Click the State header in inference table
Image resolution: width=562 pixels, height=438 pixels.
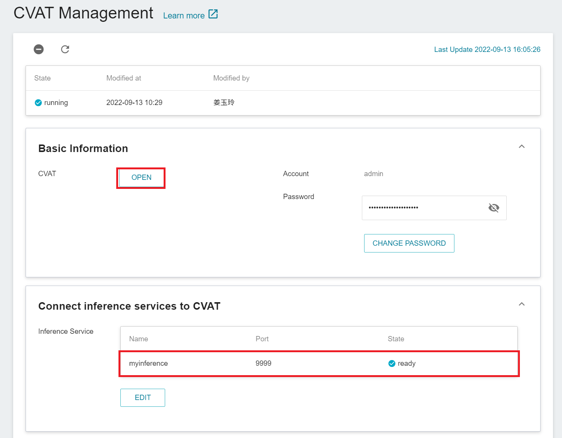(x=396, y=339)
